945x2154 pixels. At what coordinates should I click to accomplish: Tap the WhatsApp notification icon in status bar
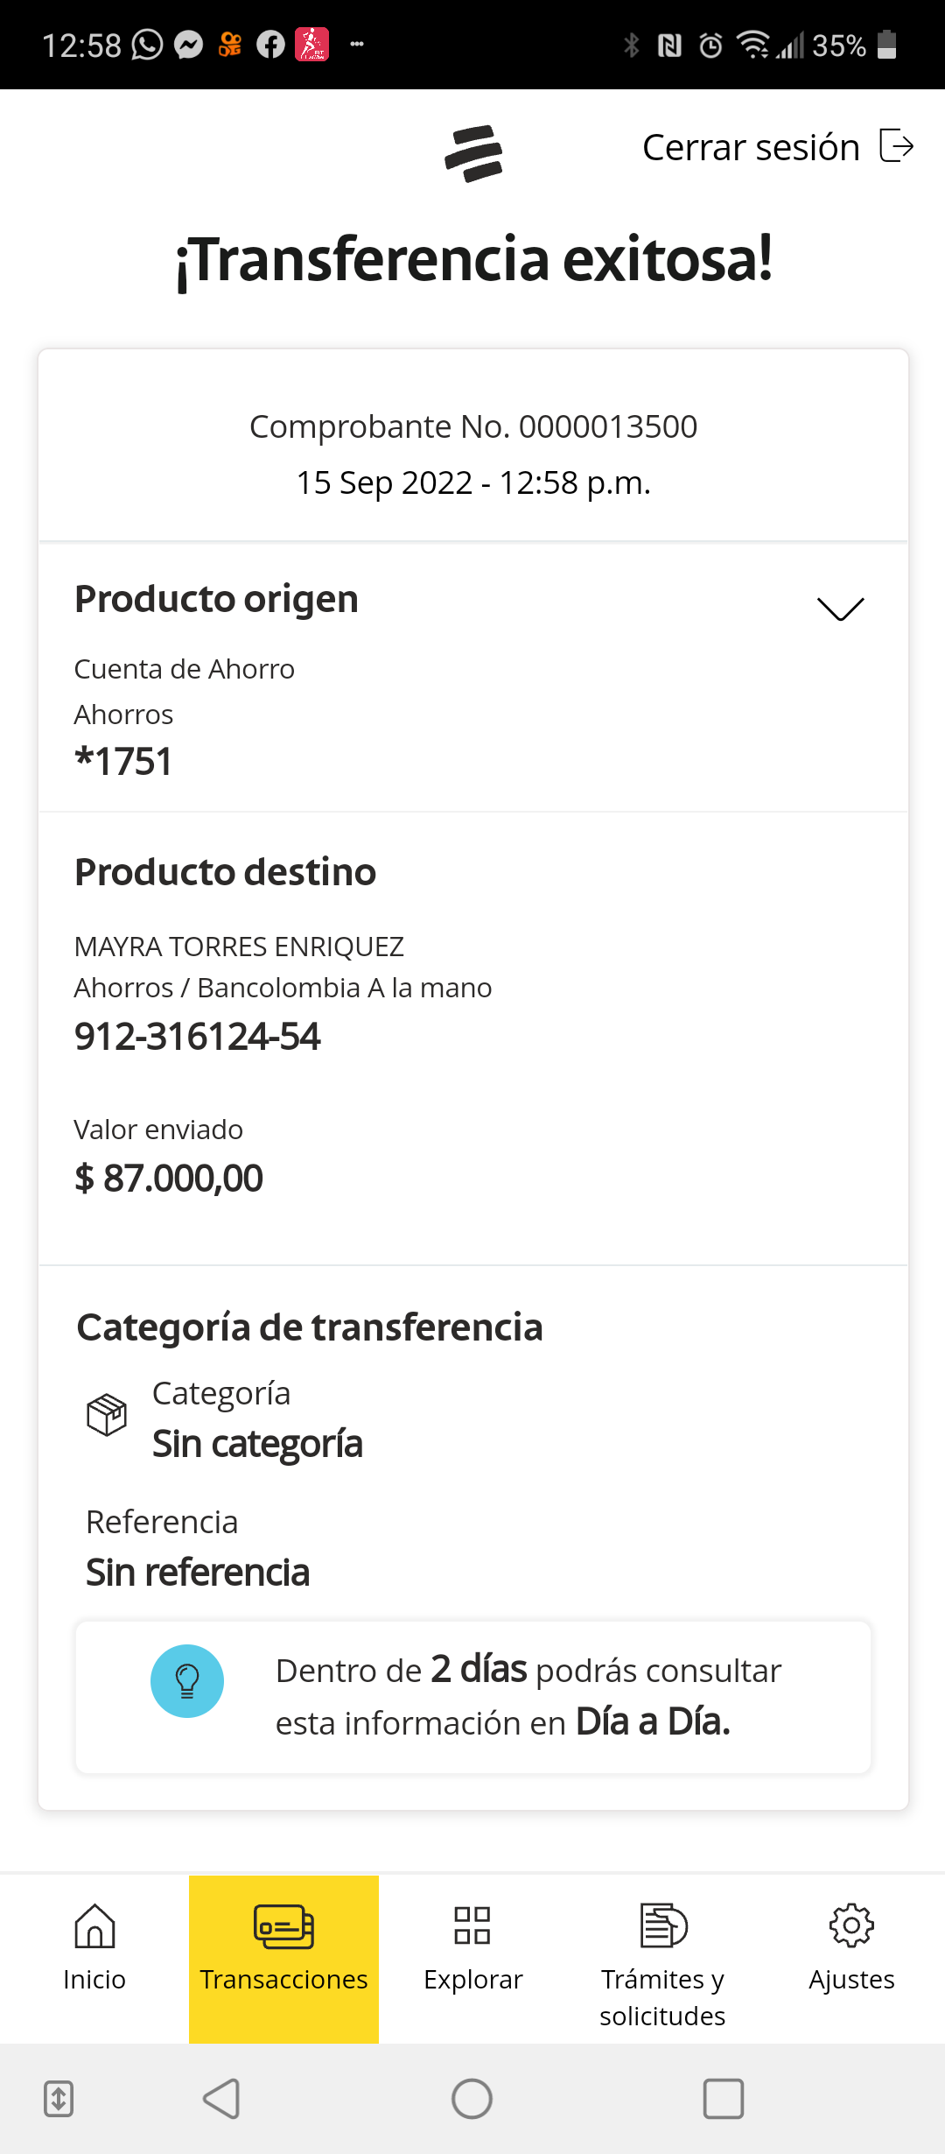[x=147, y=45]
